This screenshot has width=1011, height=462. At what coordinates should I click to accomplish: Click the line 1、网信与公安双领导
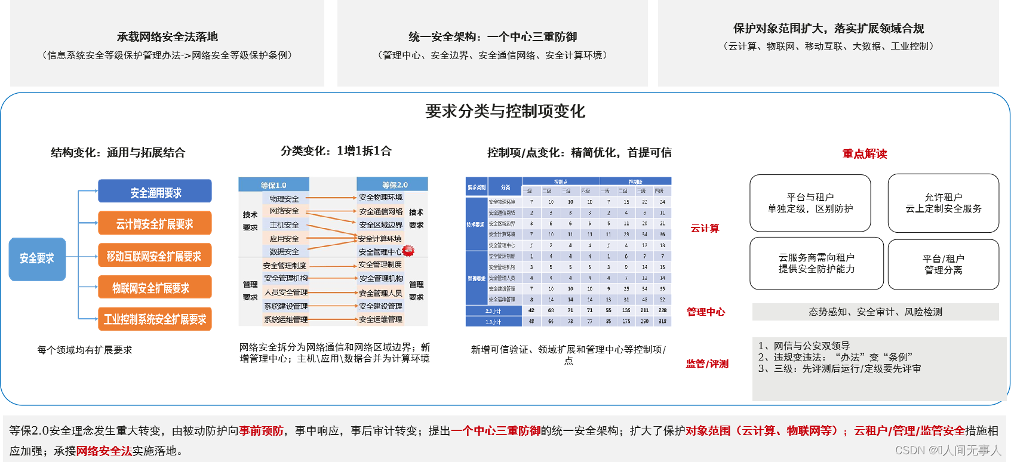tap(804, 346)
